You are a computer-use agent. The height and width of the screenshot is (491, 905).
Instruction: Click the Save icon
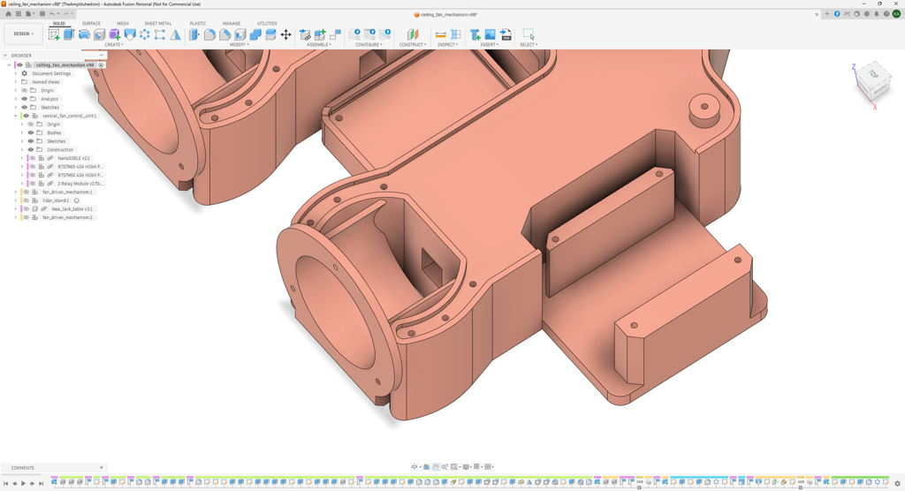[x=42, y=14]
